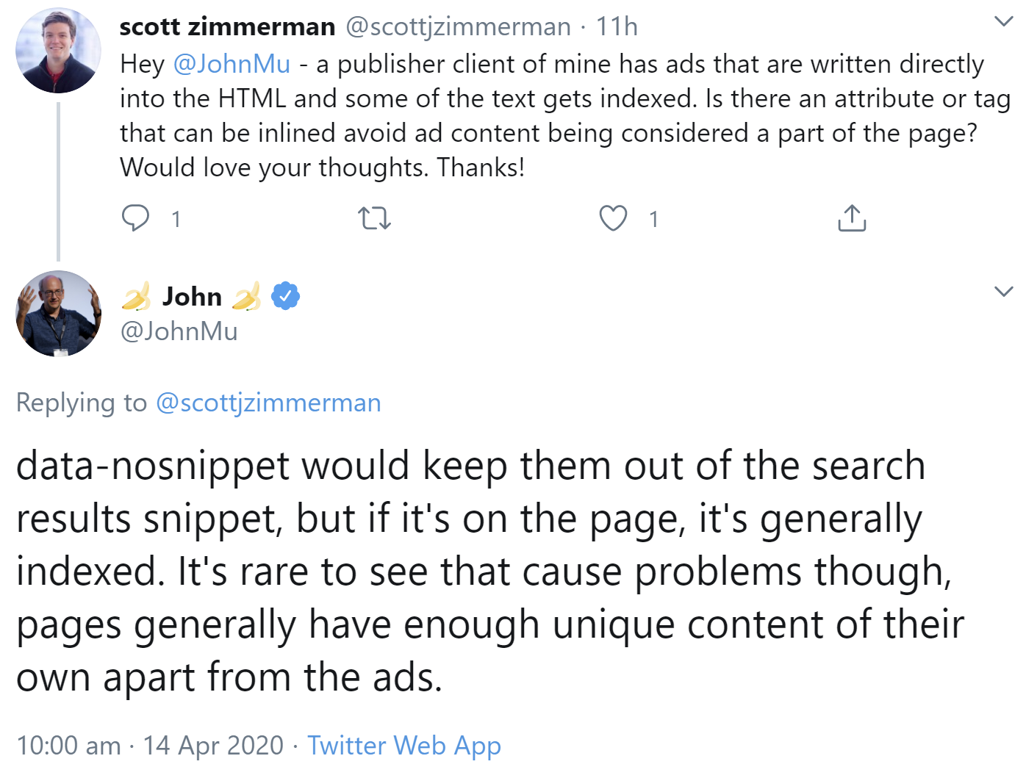Open the top tweet's options chevron

tap(1004, 24)
